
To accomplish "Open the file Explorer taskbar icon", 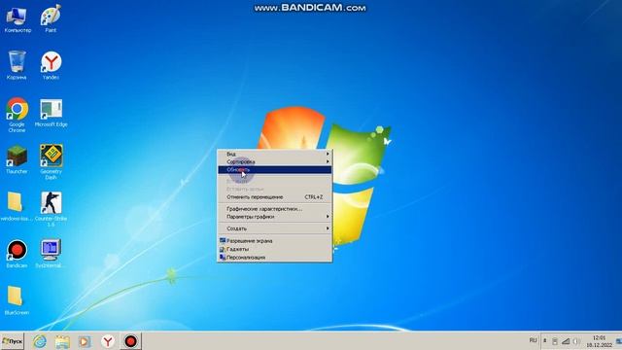I will click(x=62, y=341).
